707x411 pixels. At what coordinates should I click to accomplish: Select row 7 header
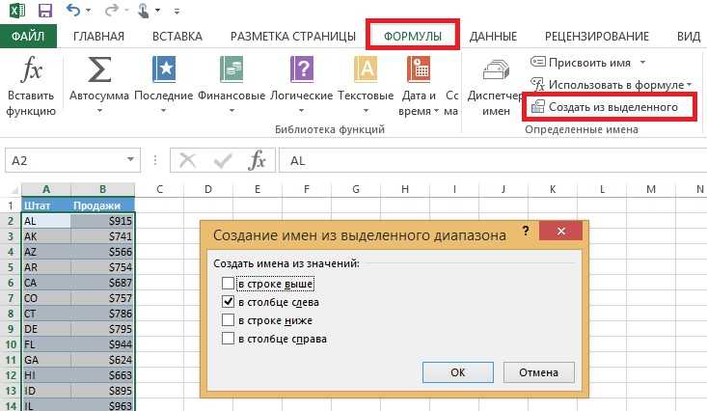click(11, 298)
